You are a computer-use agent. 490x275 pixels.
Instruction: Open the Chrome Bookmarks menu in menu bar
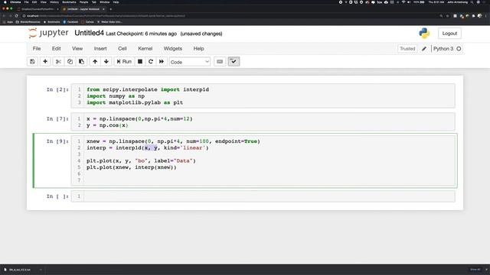[69, 2]
